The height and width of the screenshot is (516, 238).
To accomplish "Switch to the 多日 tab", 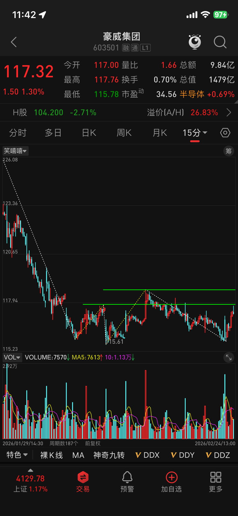I will [x=53, y=133].
